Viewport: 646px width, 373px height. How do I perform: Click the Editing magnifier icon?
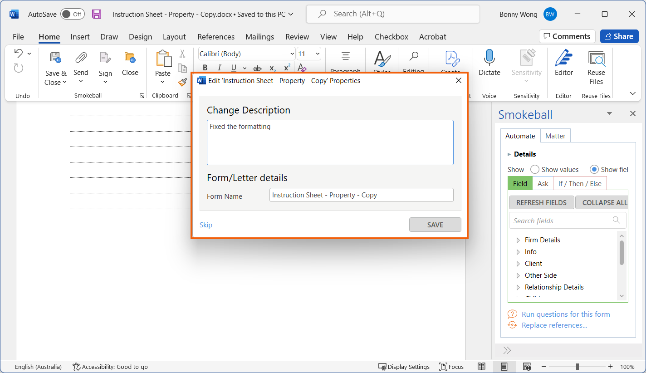[414, 56]
